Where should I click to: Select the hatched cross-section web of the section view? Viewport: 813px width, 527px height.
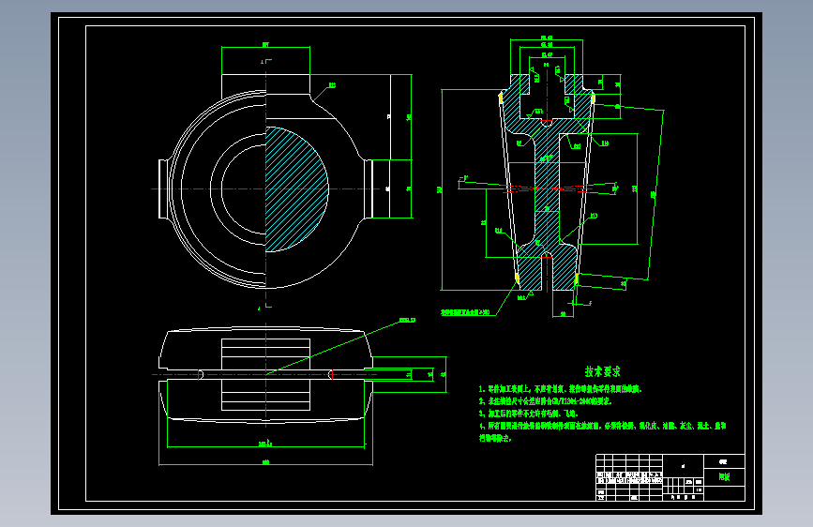tap(547, 189)
